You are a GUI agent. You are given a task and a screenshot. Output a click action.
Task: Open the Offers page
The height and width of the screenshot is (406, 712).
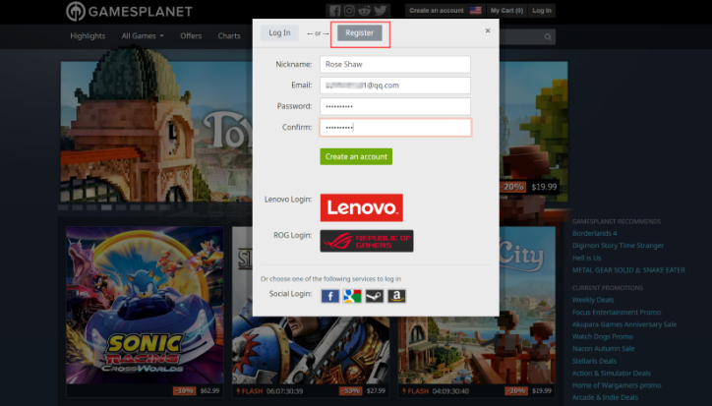click(x=191, y=35)
